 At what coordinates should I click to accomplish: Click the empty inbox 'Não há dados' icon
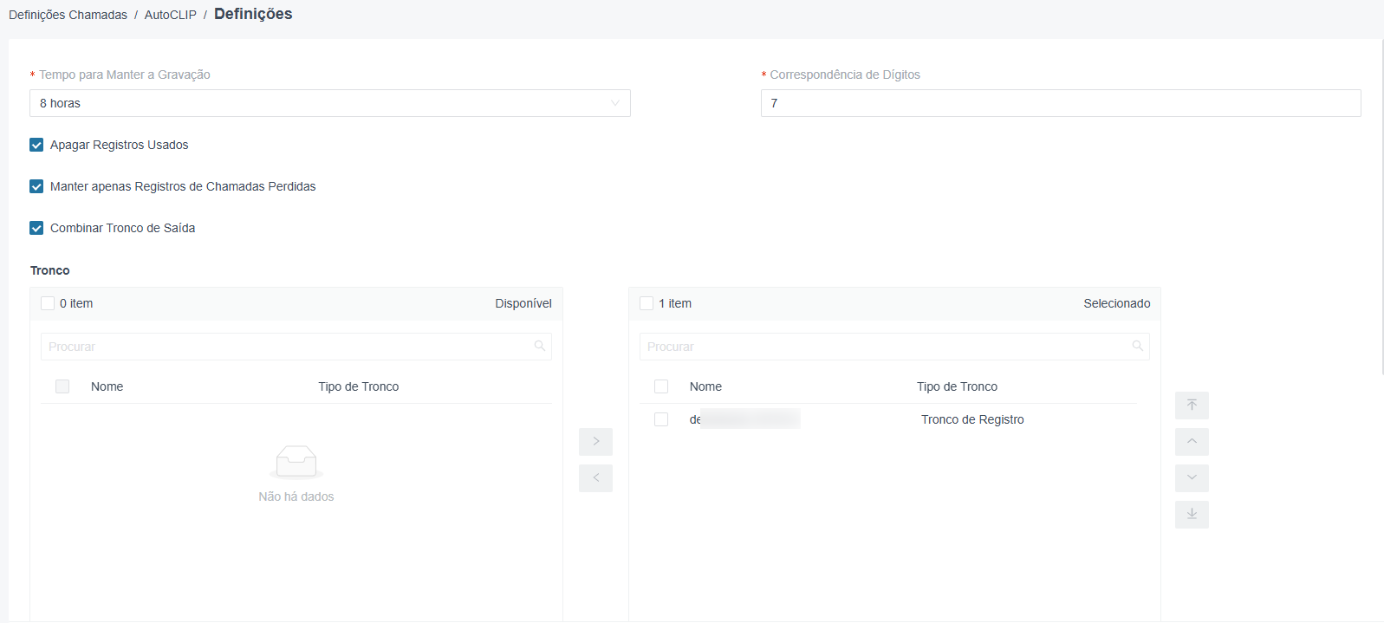coord(296,462)
